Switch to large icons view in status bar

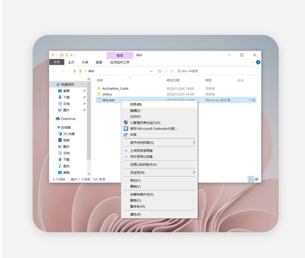point(257,179)
